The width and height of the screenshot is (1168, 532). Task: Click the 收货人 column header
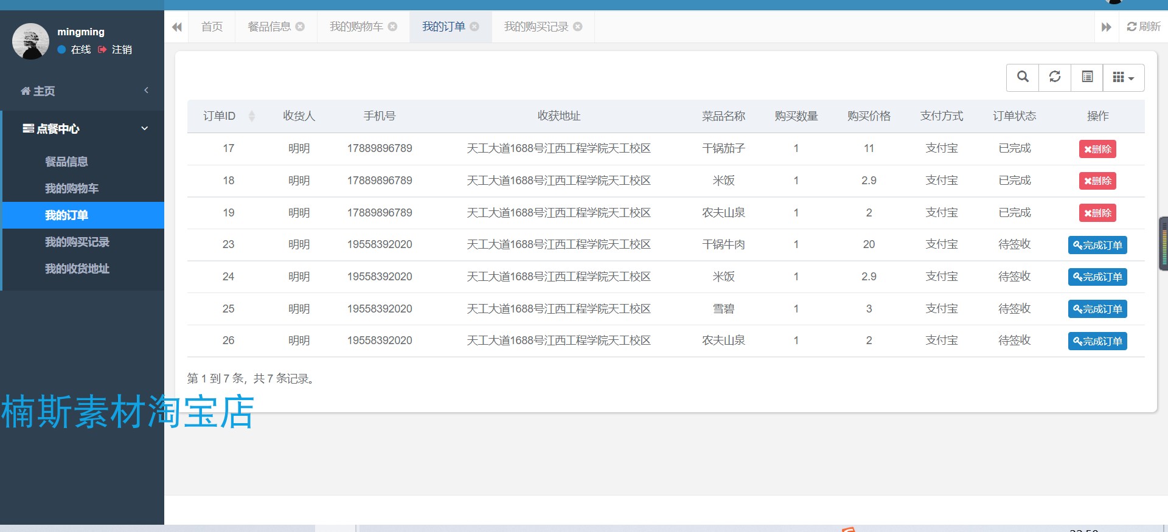point(299,116)
